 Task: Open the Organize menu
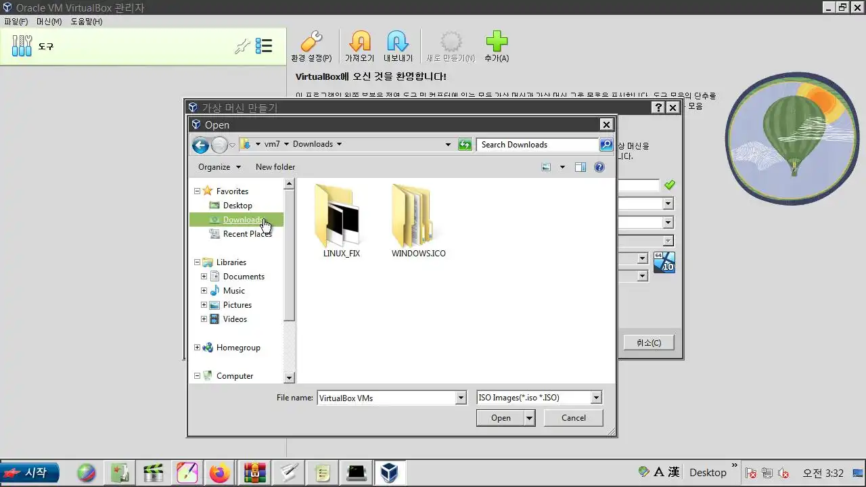pyautogui.click(x=219, y=167)
